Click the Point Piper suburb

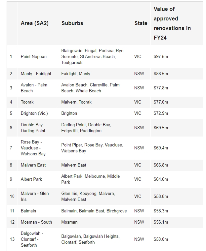tap(71, 145)
